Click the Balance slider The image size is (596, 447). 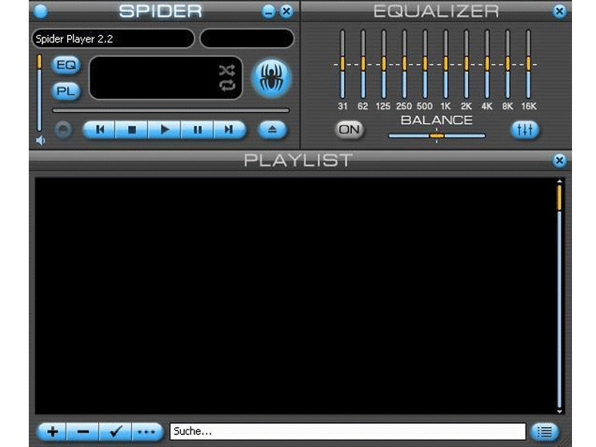point(437,136)
